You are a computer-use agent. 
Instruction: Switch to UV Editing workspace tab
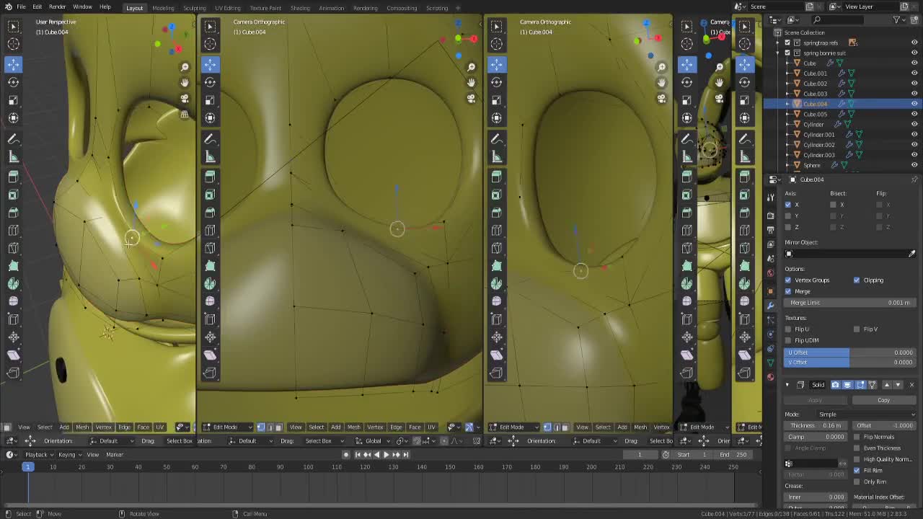coord(227,8)
